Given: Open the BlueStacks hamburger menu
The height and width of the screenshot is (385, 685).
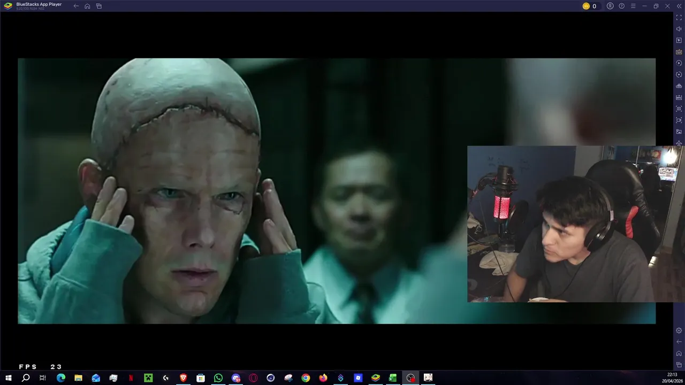Looking at the screenshot, I should [633, 6].
